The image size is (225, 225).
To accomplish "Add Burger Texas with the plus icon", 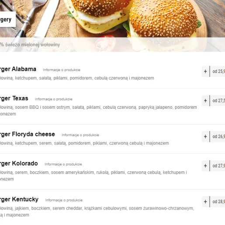I will [x=205, y=100].
